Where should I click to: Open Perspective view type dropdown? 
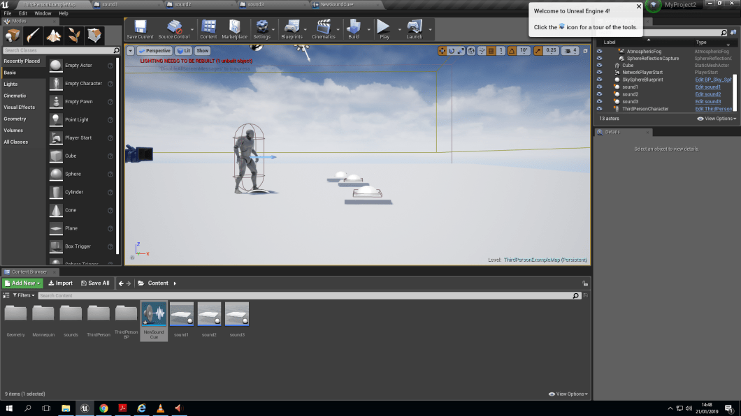[154, 50]
